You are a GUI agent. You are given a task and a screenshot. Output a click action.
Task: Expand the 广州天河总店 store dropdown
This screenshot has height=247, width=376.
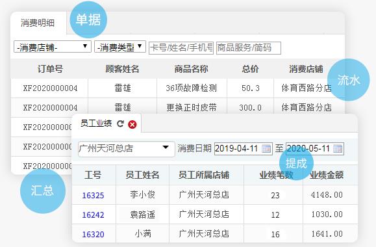pyautogui.click(x=127, y=149)
